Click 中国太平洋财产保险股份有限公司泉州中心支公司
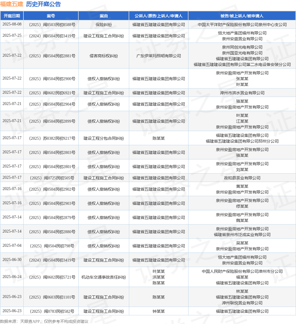296x324 pixels. coord(242,25)
